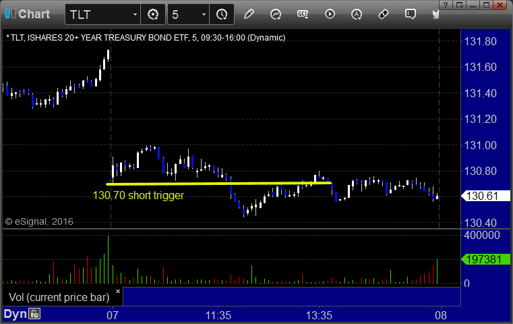Click the 'Chart' title label
This screenshot has width=513, height=324.
pyautogui.click(x=34, y=14)
